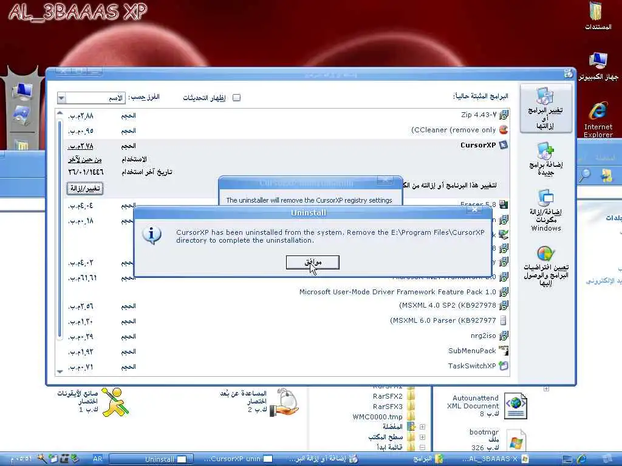This screenshot has width=622, height=466.
Task: Click the CursorXP program icon
Action: coord(504,145)
